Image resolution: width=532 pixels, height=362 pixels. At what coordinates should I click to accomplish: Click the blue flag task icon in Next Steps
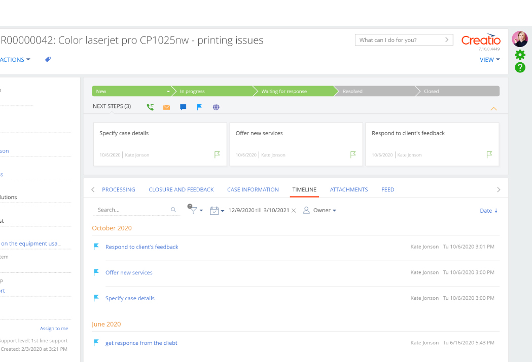tap(199, 107)
